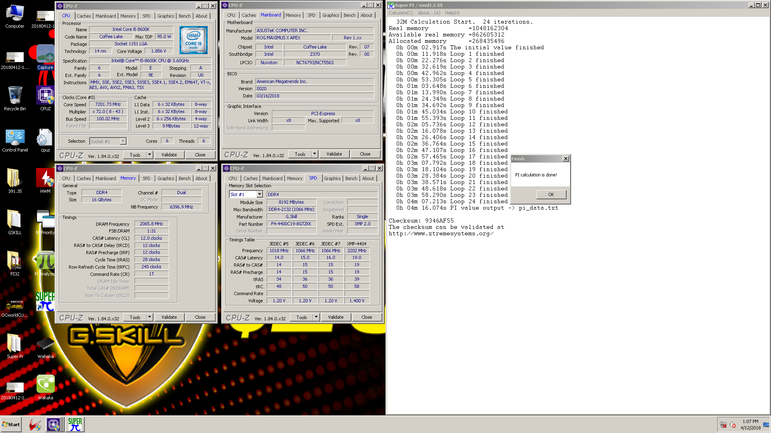Select SPD tab in Mainboard window

coord(312,15)
